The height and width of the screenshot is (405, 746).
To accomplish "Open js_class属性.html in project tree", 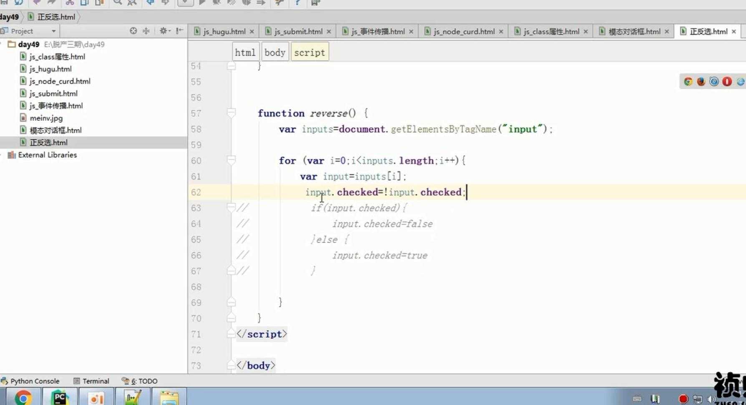I will coord(57,57).
